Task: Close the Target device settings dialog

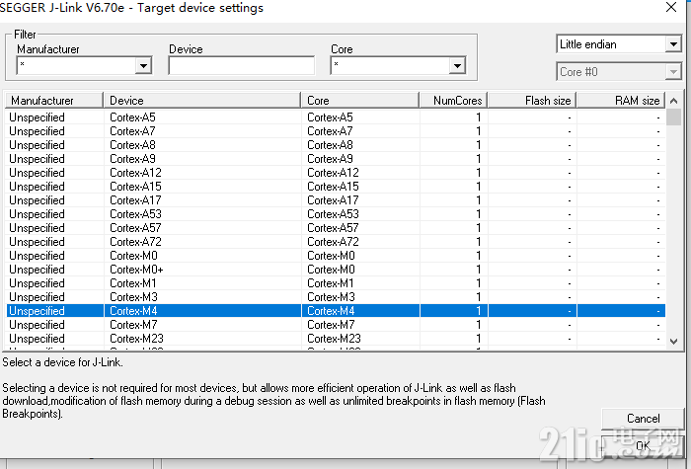Action: coord(671,7)
